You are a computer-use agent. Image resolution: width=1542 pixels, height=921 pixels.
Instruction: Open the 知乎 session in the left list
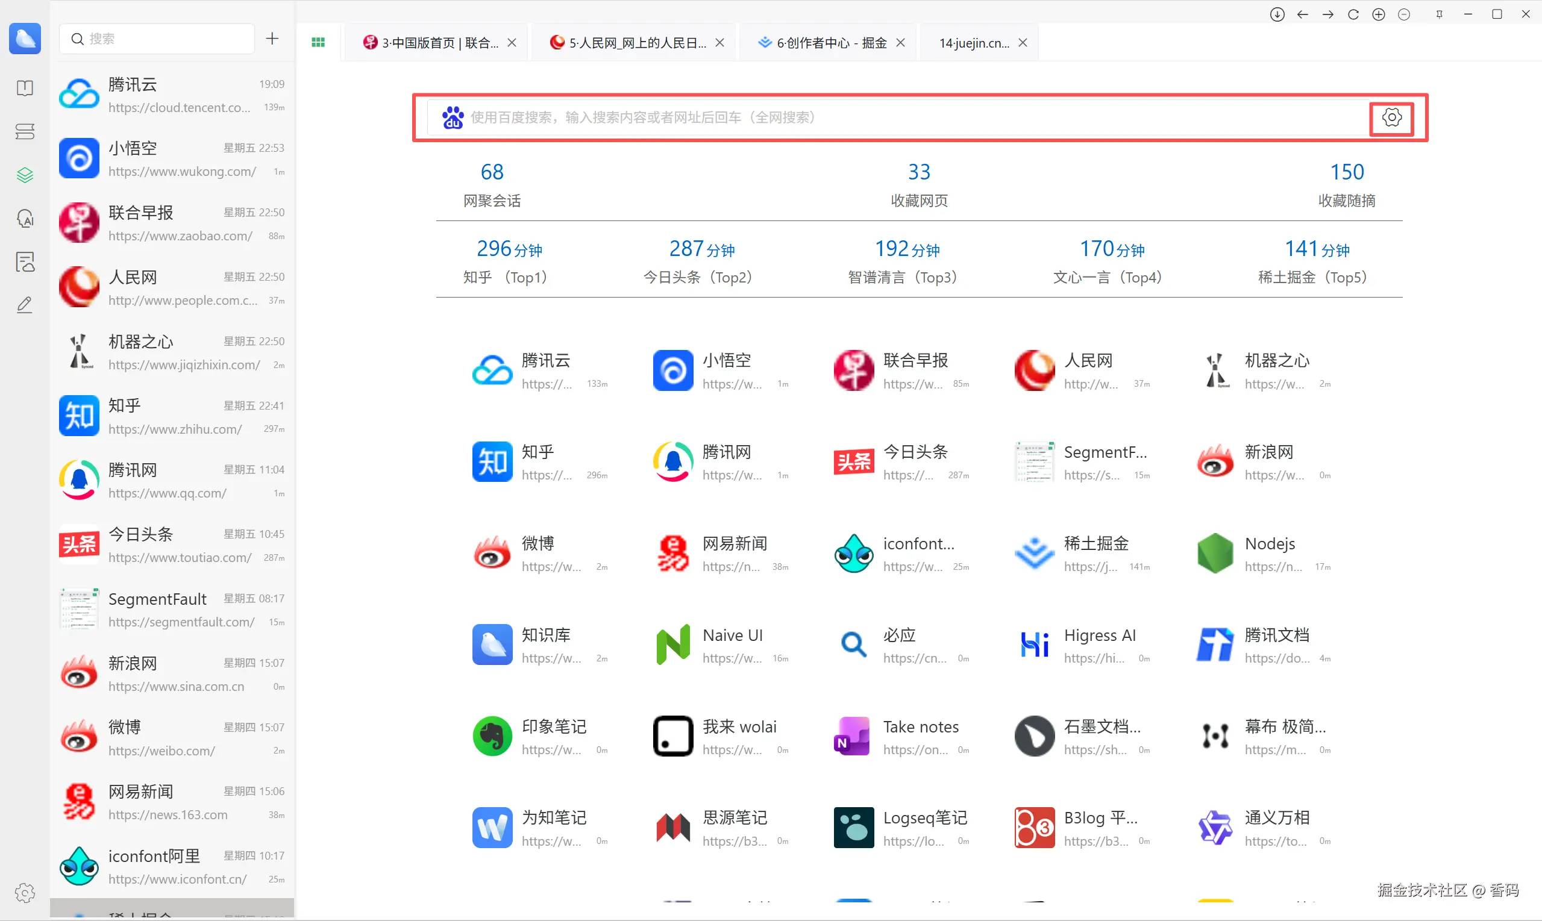172,416
